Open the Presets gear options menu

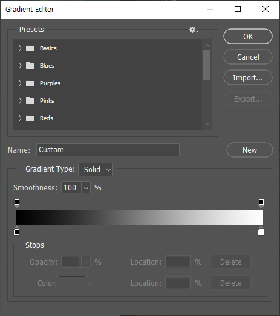tap(194, 30)
